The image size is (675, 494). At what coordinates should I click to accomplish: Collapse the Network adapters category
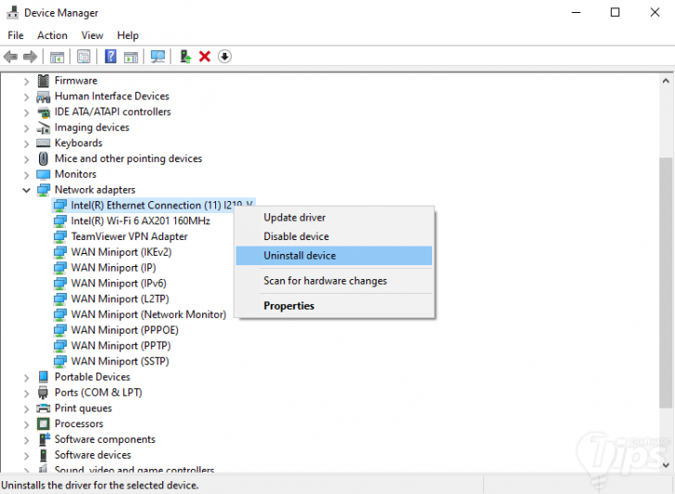(x=26, y=190)
